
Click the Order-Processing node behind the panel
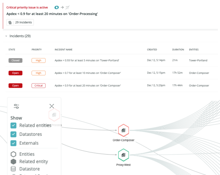tap(54, 115)
